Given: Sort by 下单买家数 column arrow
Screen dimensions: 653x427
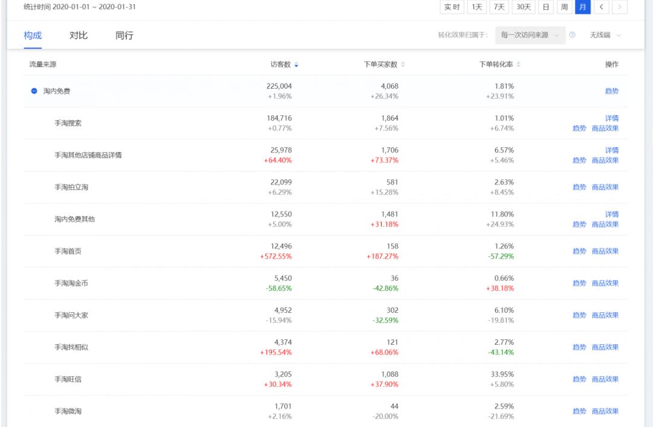Looking at the screenshot, I should pos(403,65).
